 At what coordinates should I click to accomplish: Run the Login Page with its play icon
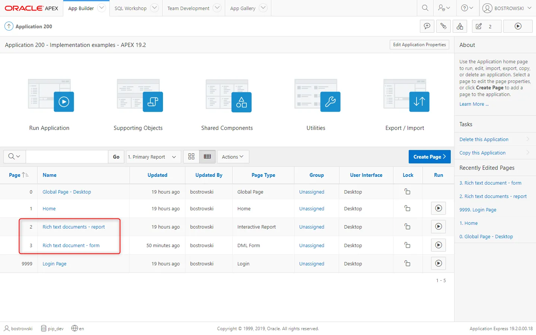pos(438,264)
